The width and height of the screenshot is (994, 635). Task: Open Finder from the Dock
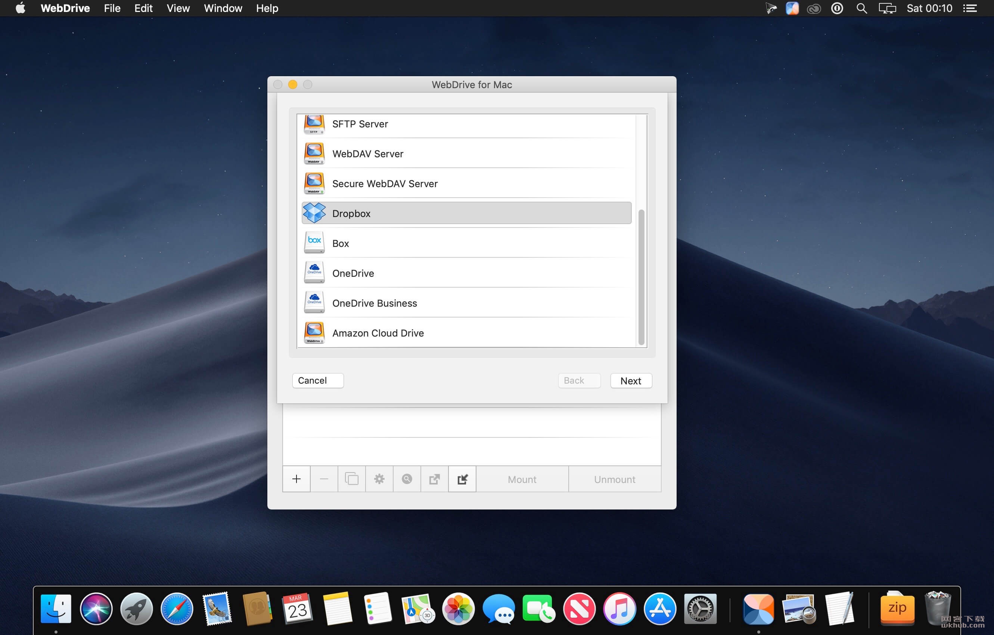pos(56,608)
